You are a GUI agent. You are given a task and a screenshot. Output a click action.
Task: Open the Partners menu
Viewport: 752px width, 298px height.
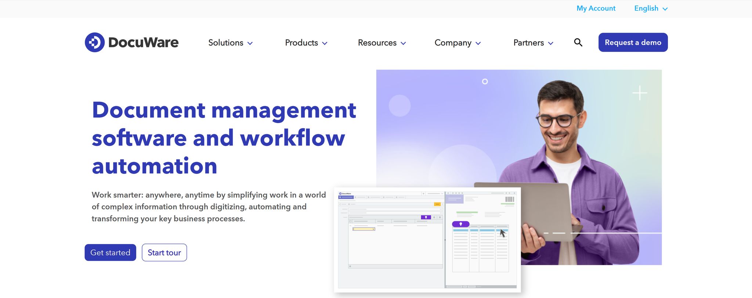click(x=533, y=43)
